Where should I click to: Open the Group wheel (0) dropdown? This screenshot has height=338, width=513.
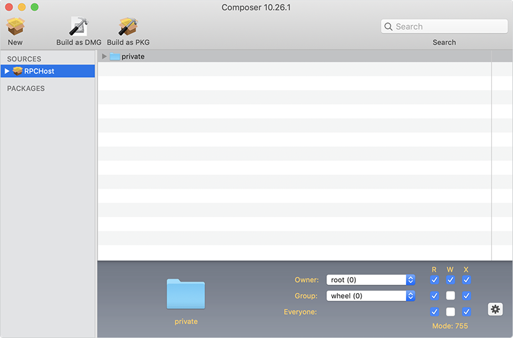click(371, 296)
